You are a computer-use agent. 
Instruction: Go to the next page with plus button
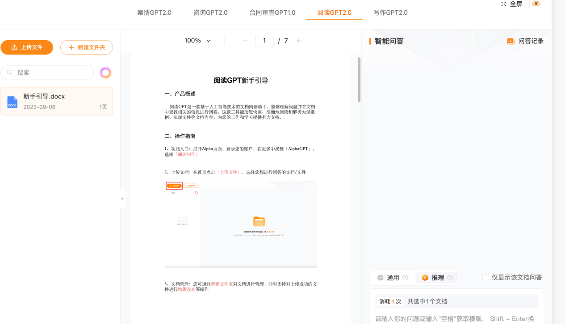(298, 41)
